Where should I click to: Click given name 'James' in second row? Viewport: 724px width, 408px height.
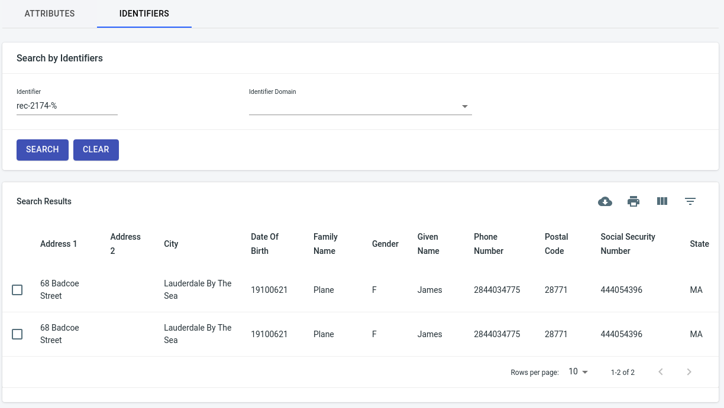click(429, 334)
